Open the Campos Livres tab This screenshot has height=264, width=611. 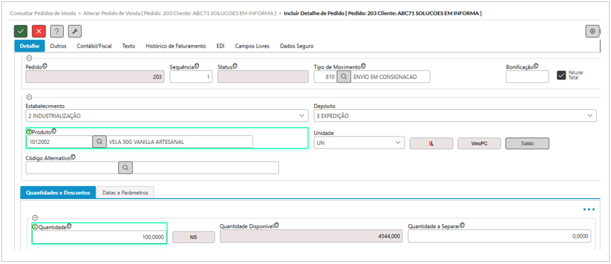[x=252, y=46]
